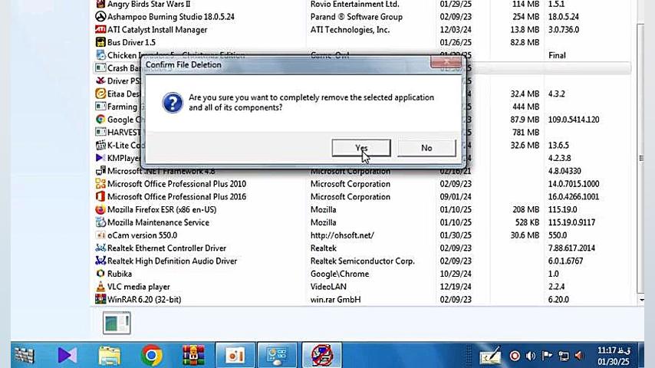Open Google Chrome from the taskbar
The width and height of the screenshot is (655, 368).
(x=152, y=356)
